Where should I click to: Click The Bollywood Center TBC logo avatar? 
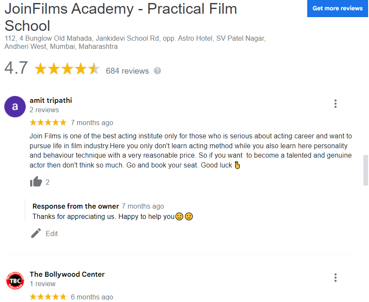[x=15, y=281]
